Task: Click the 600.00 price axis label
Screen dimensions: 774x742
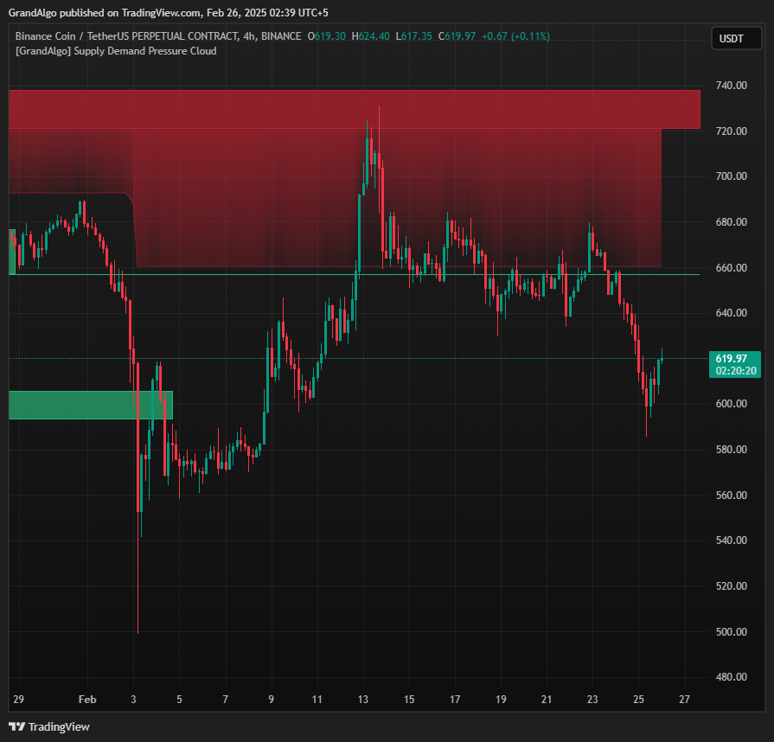Action: 731,404
